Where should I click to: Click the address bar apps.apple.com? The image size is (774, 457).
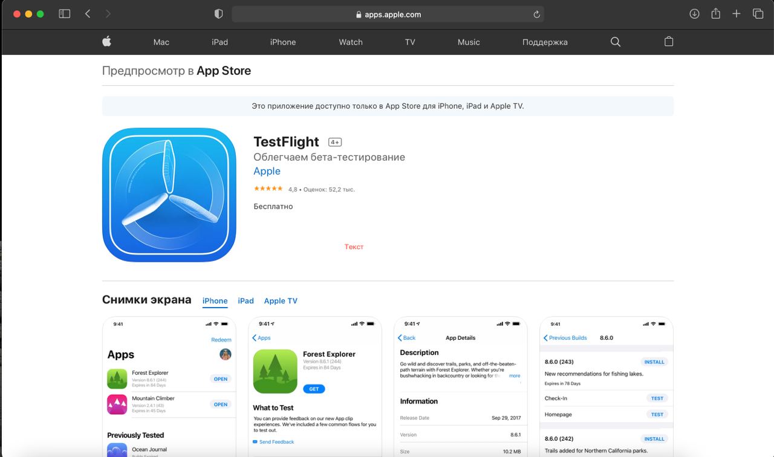pyautogui.click(x=388, y=15)
